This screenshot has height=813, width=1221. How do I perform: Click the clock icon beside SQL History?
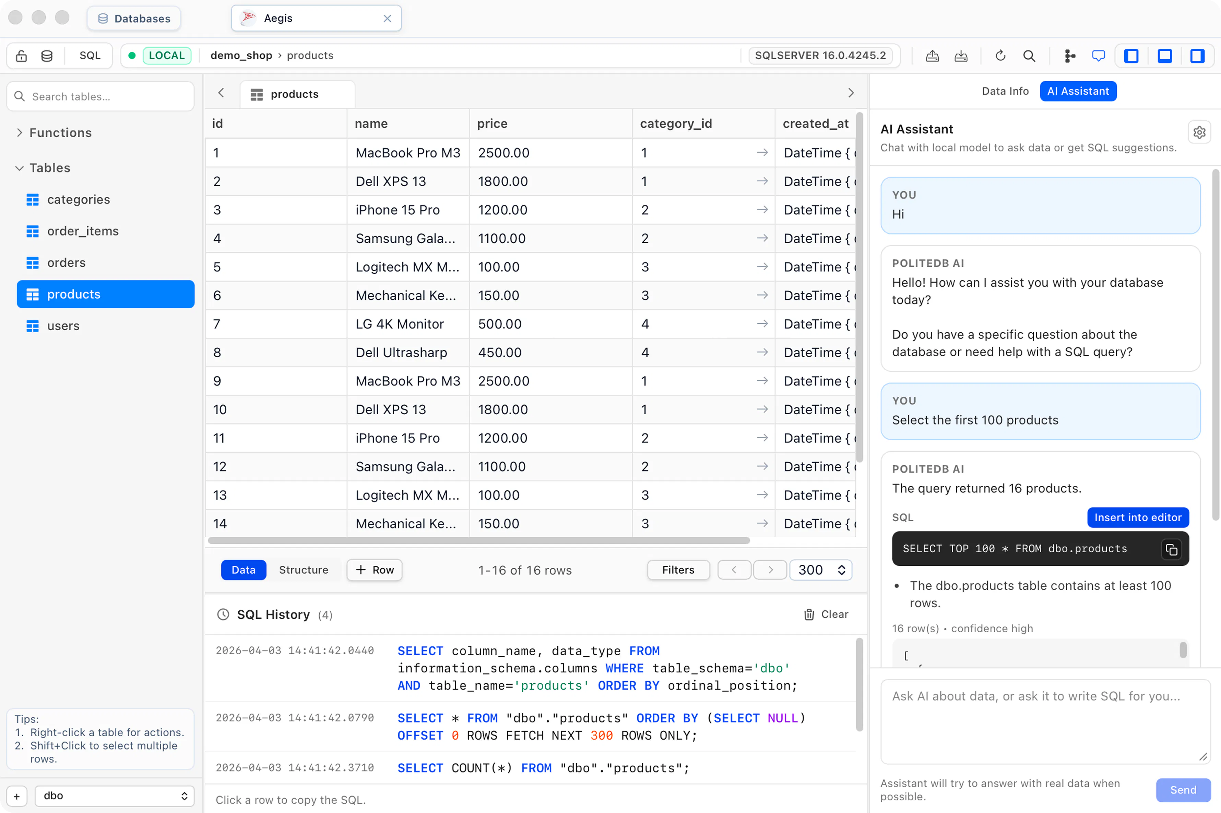[223, 614]
